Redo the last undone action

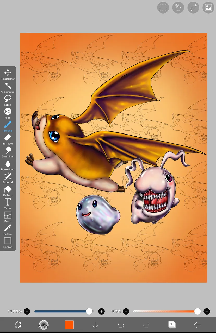(x=146, y=325)
